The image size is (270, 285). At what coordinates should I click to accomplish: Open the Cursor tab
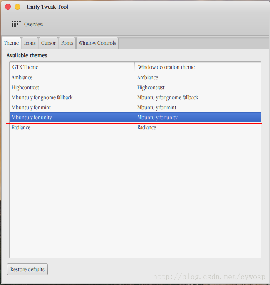coord(48,43)
